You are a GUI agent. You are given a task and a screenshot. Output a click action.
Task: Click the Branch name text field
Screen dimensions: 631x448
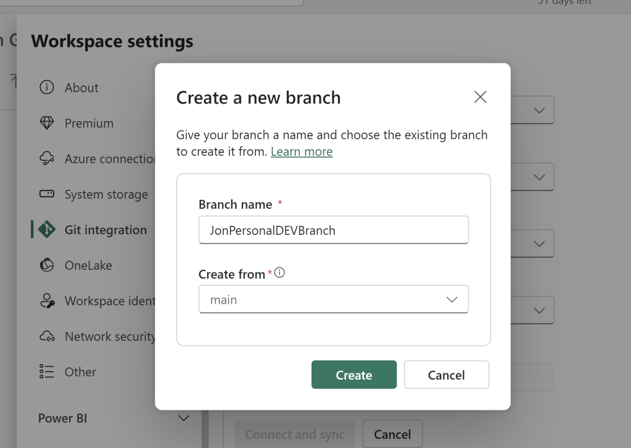click(333, 230)
